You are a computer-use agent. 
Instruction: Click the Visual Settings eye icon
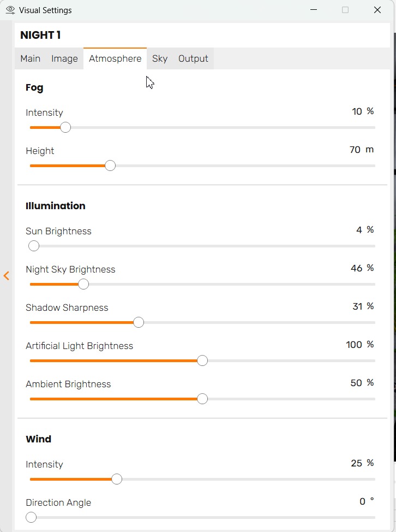(x=10, y=10)
